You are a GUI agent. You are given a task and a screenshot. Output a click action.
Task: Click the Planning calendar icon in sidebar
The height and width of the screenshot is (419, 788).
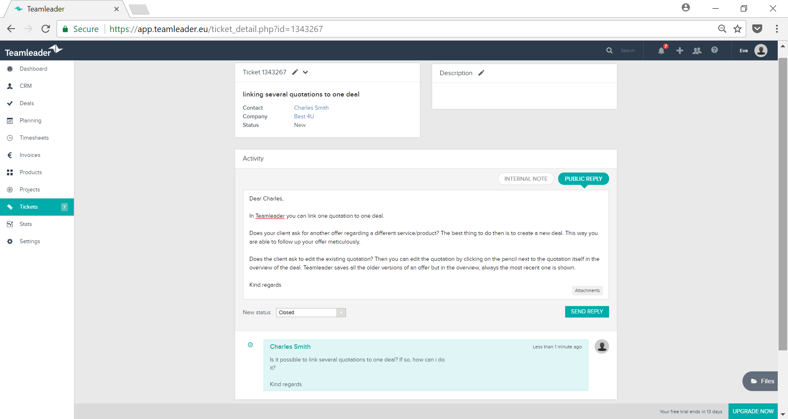(x=10, y=121)
